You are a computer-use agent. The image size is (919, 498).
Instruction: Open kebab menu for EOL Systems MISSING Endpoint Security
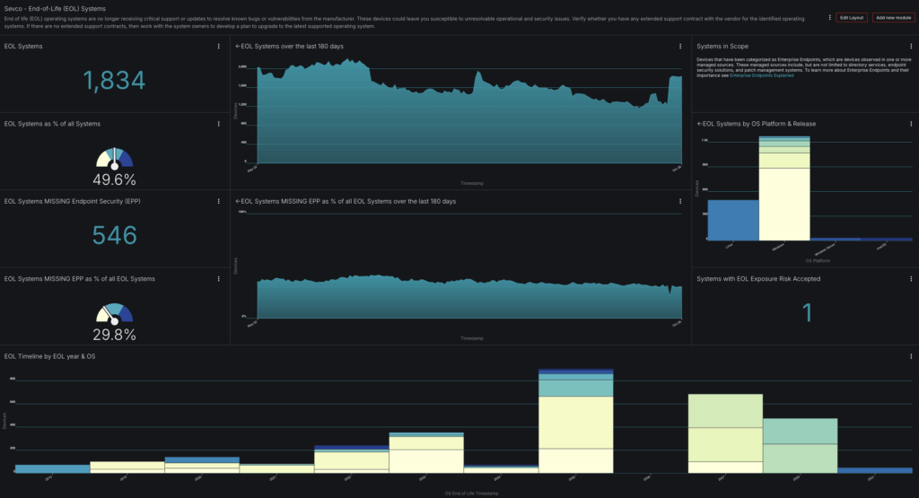(219, 201)
